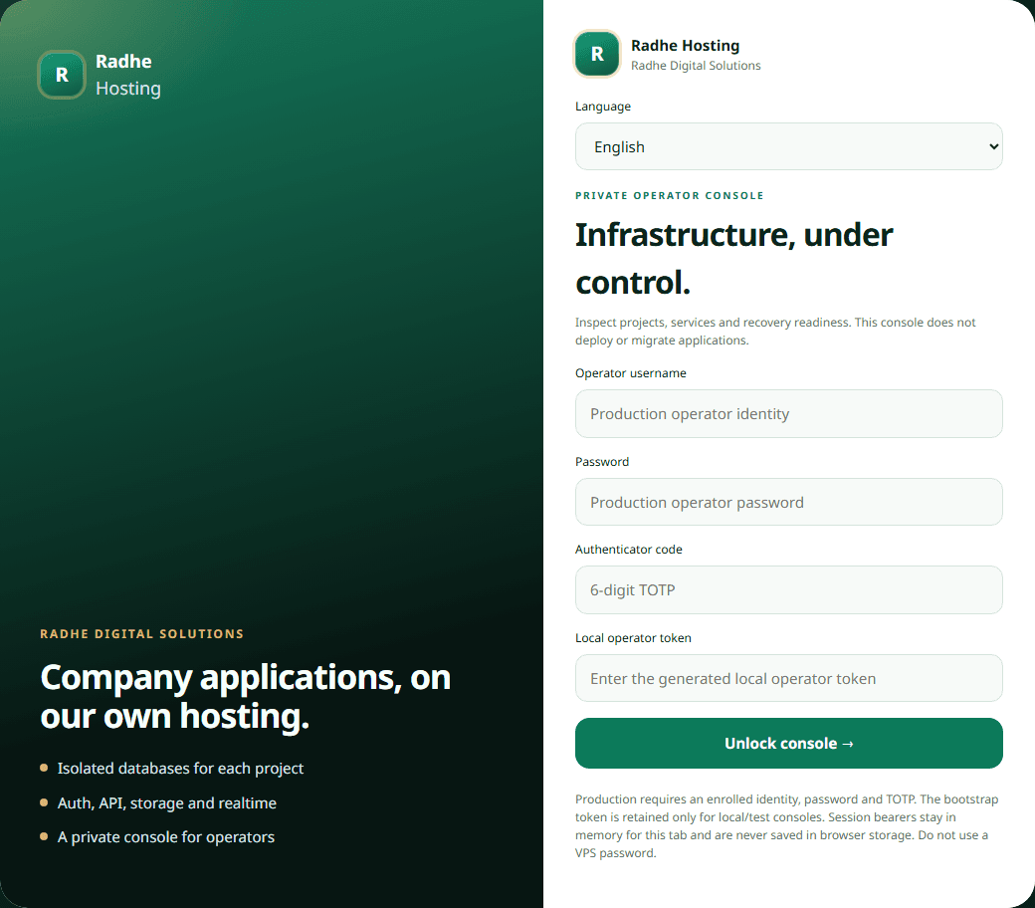Click the Password field label
Viewport: 1035px width, 908px height.
(602, 462)
